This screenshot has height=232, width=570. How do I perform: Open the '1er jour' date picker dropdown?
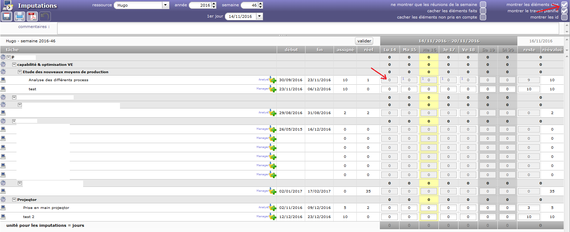260,16
